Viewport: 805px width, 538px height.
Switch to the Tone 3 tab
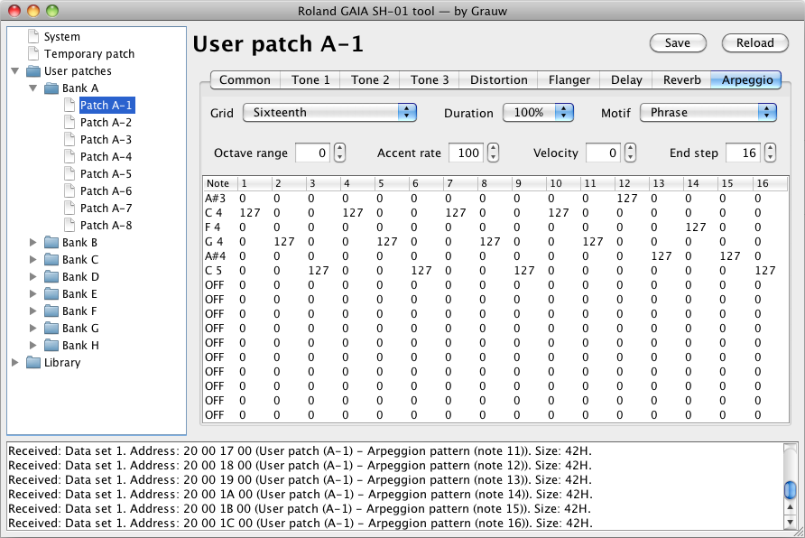coord(430,80)
